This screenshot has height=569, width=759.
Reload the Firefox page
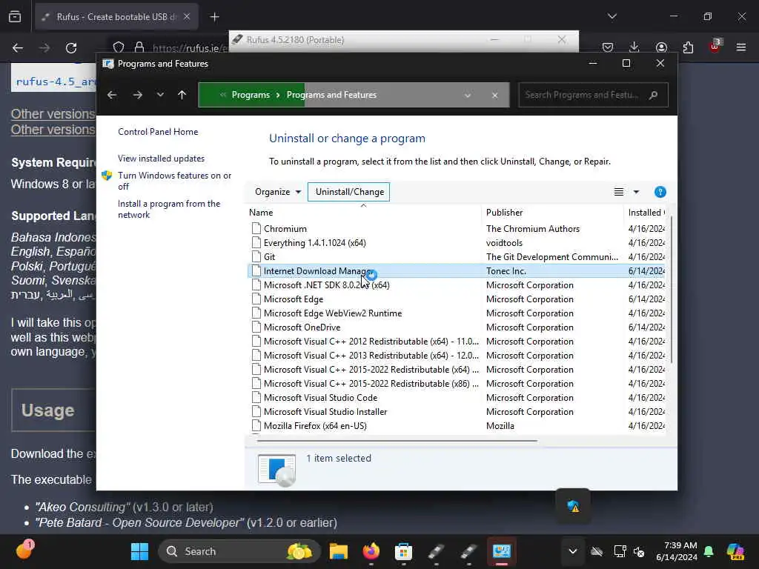tap(71, 48)
